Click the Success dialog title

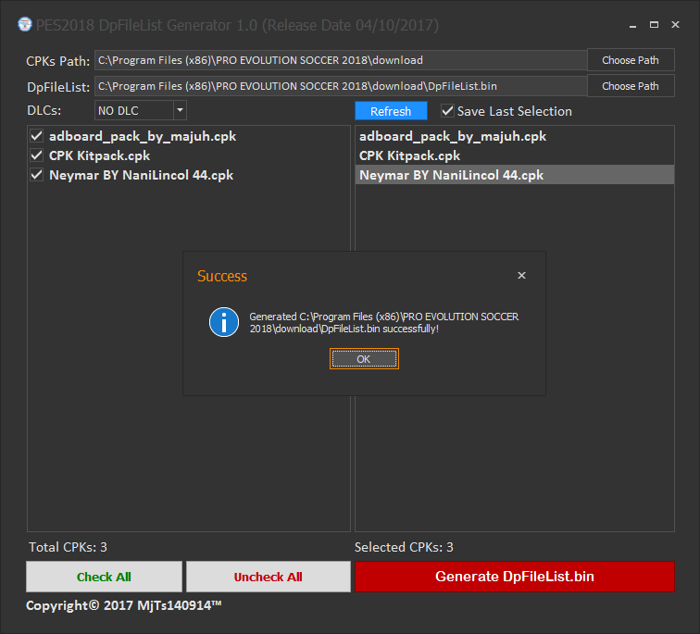[x=222, y=276]
